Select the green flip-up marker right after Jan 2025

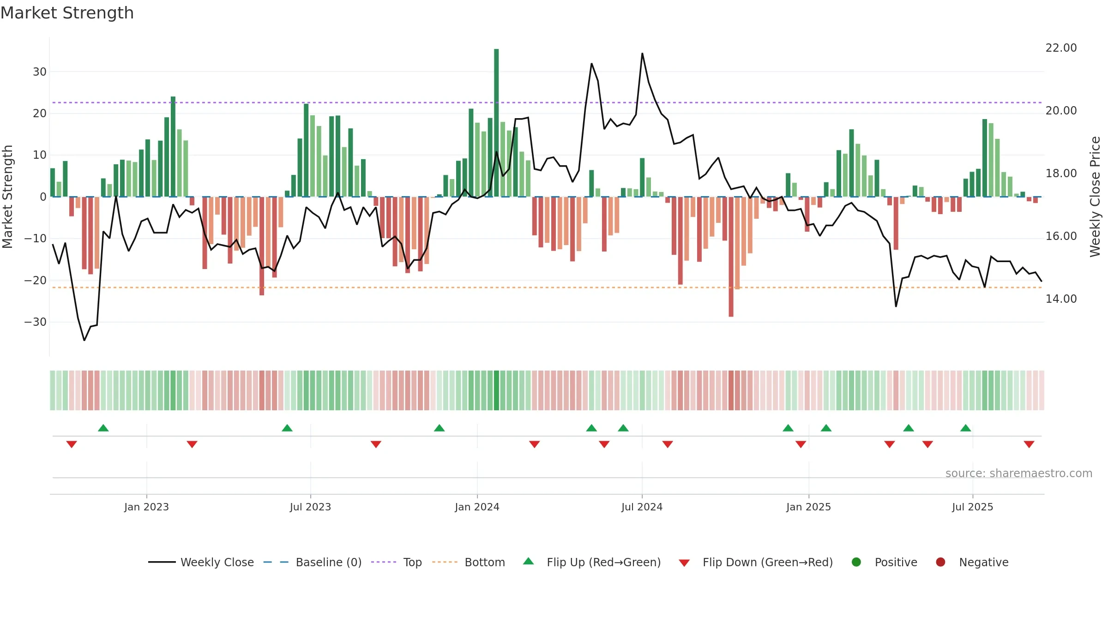pos(826,428)
